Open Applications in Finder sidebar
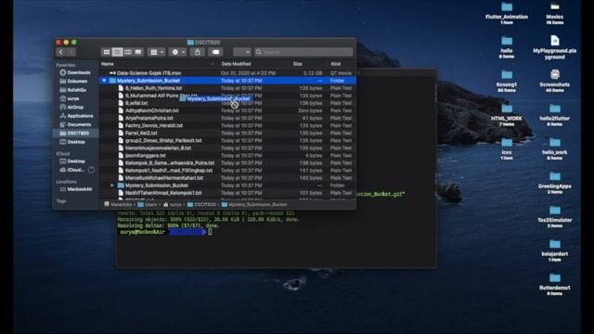The image size is (594, 334). pos(76,116)
